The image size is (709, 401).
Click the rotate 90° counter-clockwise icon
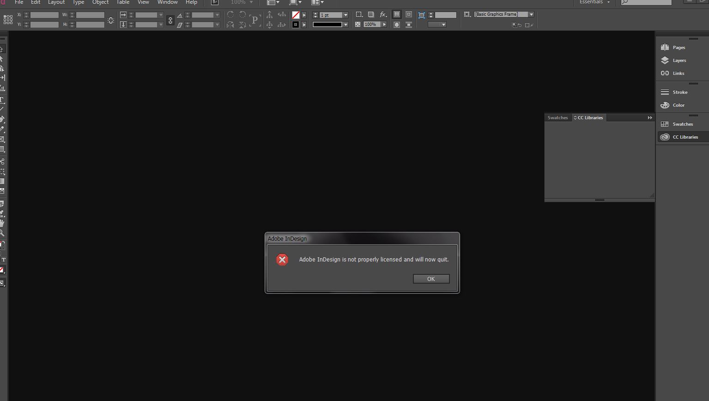pyautogui.click(x=242, y=15)
